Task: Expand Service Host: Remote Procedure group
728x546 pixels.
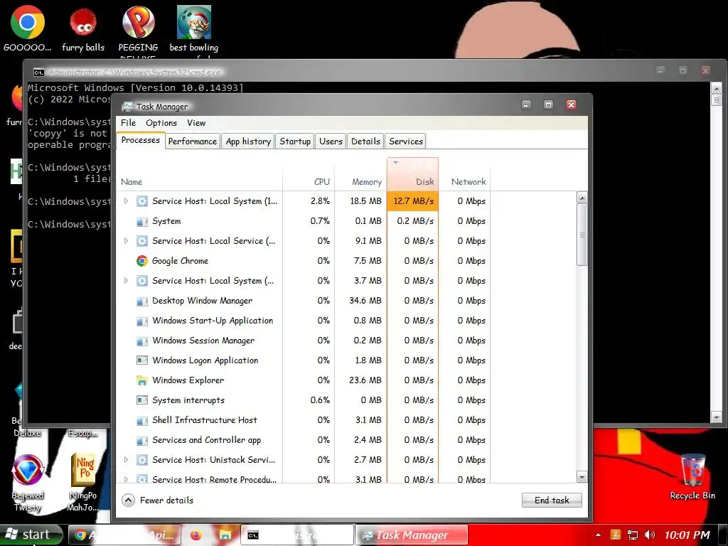Action: pos(126,479)
